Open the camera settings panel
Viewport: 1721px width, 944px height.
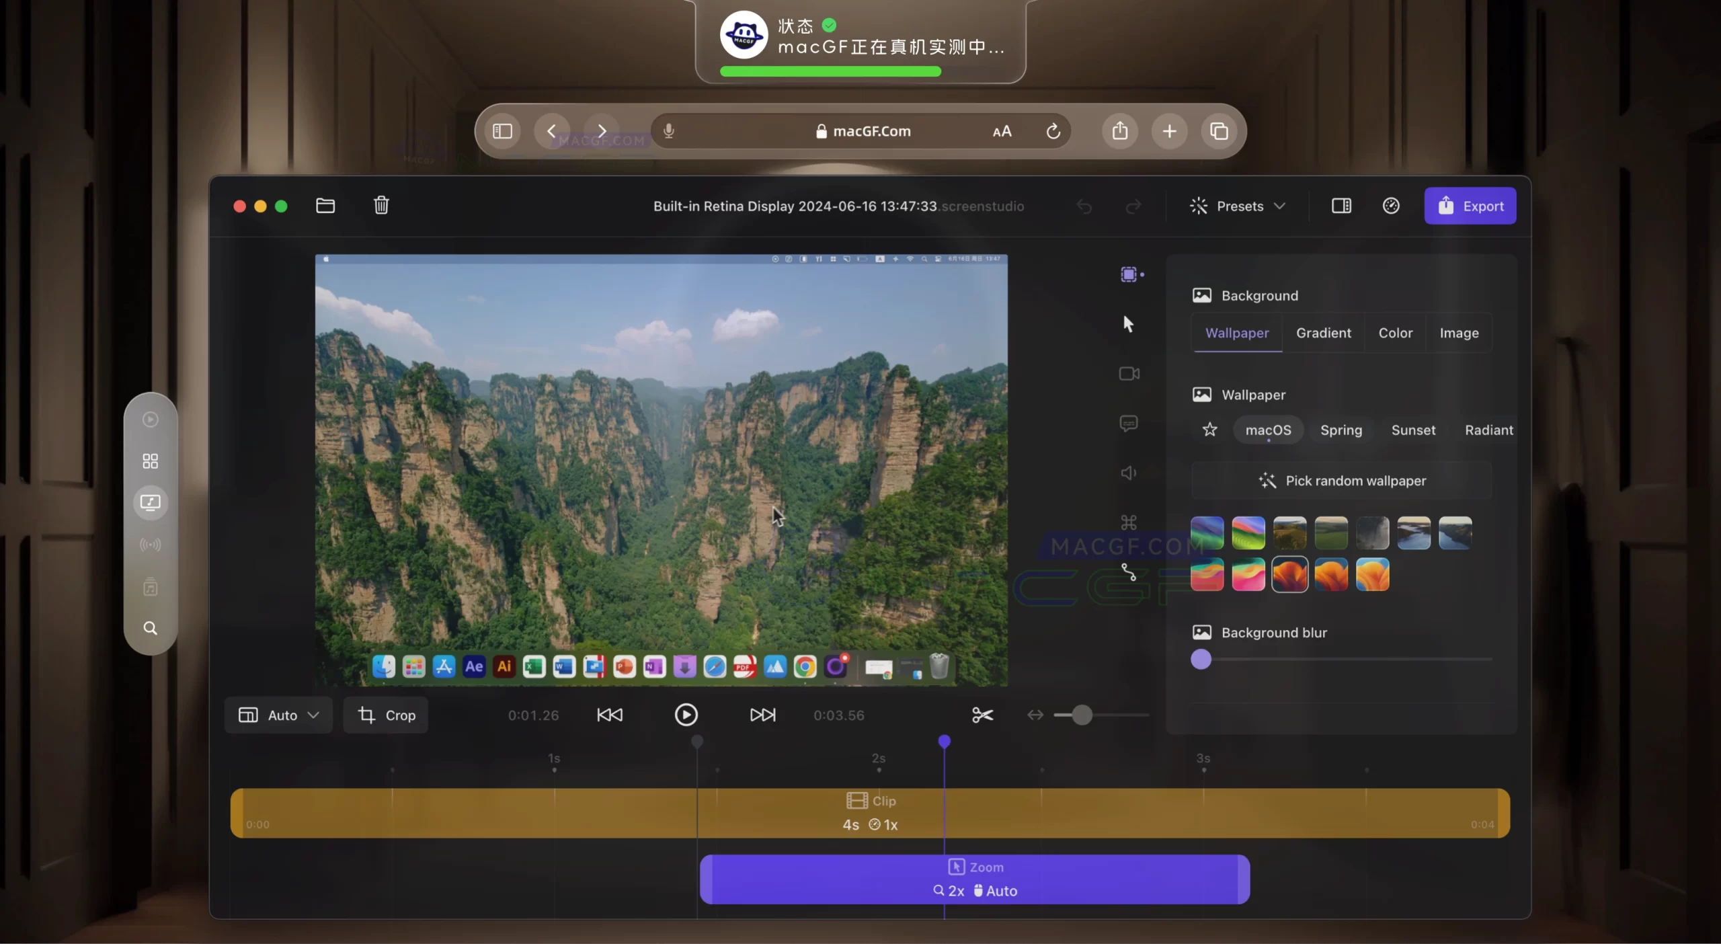click(1129, 374)
